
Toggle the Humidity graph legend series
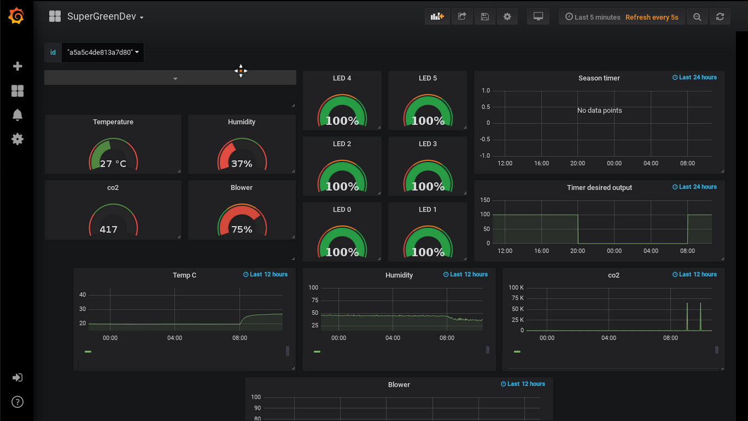pos(317,351)
